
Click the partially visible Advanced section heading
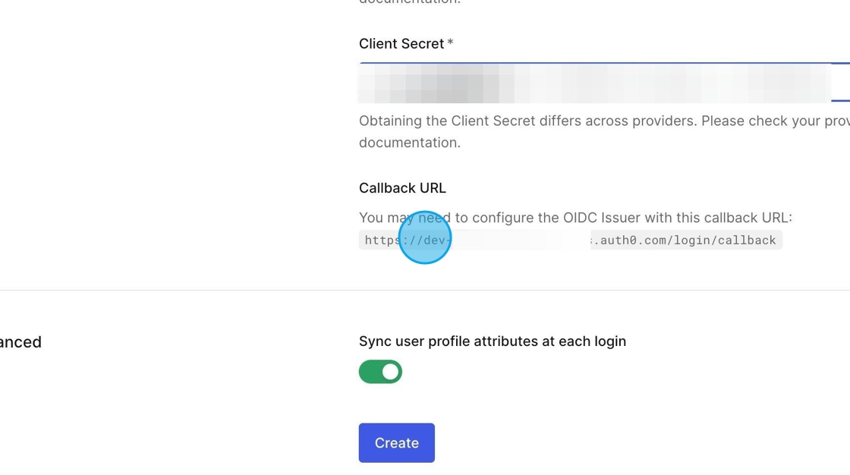(x=20, y=342)
